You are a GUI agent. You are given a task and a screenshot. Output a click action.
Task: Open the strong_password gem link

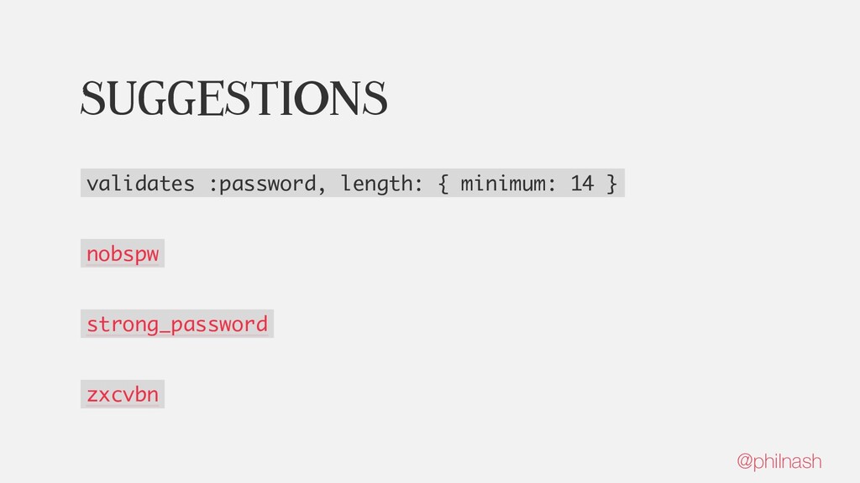[177, 324]
